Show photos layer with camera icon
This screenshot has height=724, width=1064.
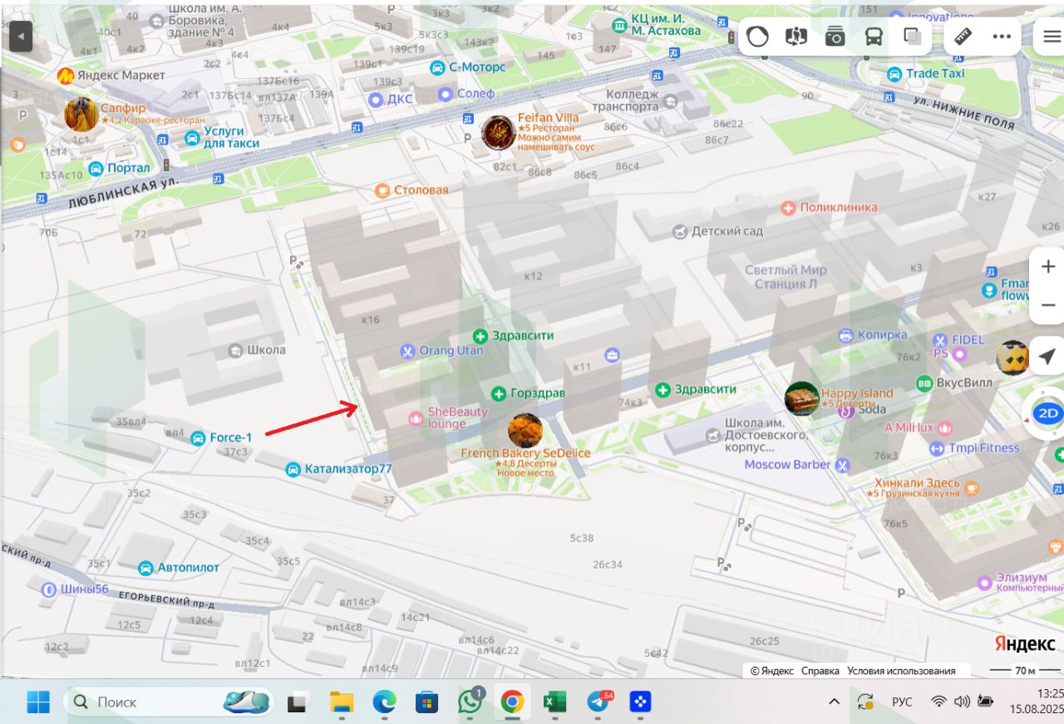(835, 36)
